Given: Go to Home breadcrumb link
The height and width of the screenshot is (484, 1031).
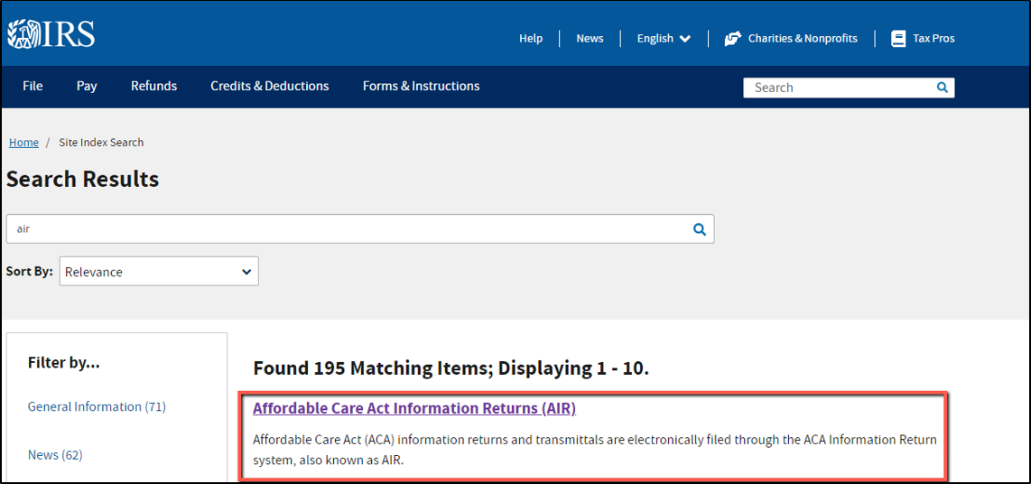Looking at the screenshot, I should pyautogui.click(x=23, y=142).
